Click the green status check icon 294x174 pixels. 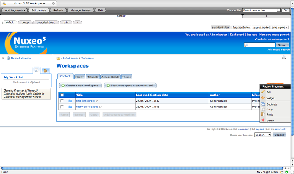[287, 172]
